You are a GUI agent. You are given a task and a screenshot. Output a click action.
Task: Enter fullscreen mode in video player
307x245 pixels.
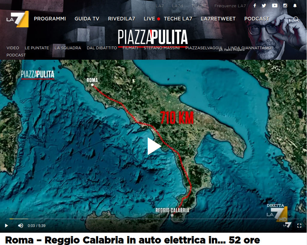tap(299, 225)
